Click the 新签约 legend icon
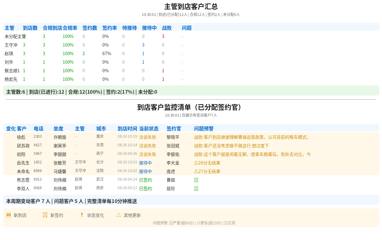382x240 pixels. point(45,215)
